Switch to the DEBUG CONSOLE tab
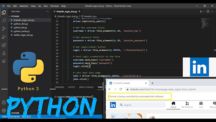The height and width of the screenshot is (122, 216). point(86,87)
